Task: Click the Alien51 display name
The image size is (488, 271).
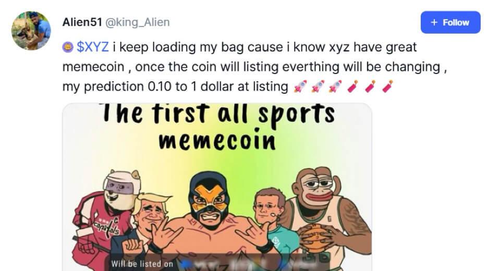Action: 82,22
